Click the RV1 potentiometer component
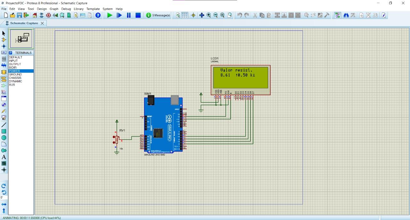 tap(117, 140)
